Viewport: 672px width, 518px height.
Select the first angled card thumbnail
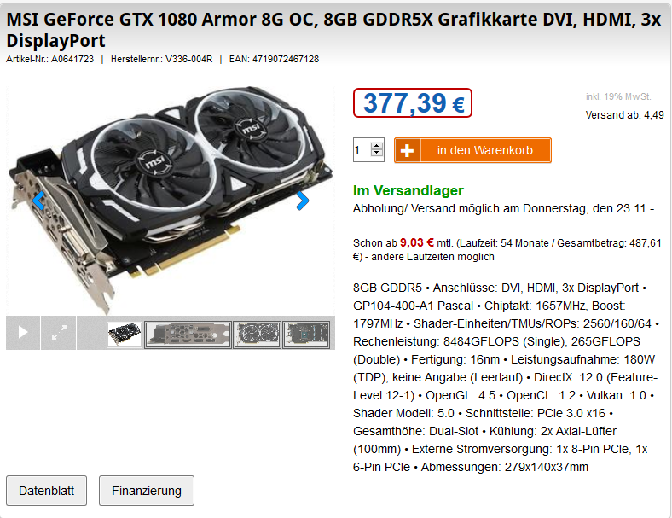(x=125, y=335)
